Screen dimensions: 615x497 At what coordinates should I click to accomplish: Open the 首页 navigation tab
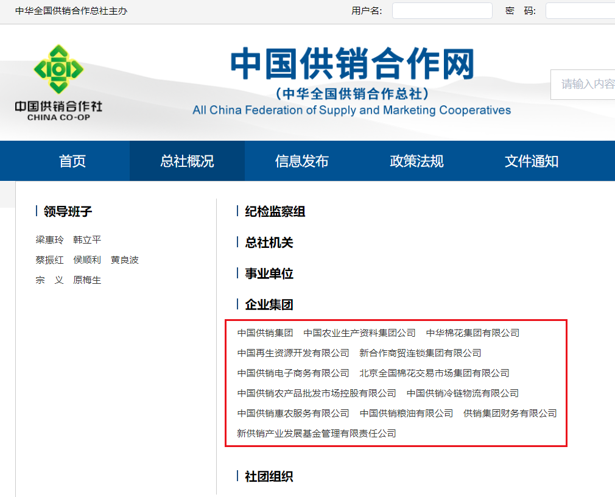click(x=72, y=161)
